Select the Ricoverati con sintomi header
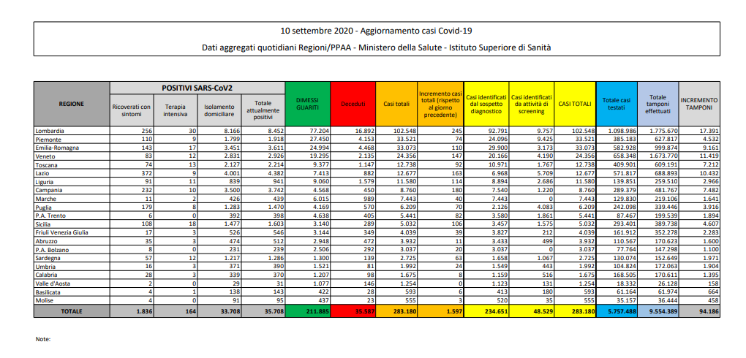 click(x=132, y=111)
